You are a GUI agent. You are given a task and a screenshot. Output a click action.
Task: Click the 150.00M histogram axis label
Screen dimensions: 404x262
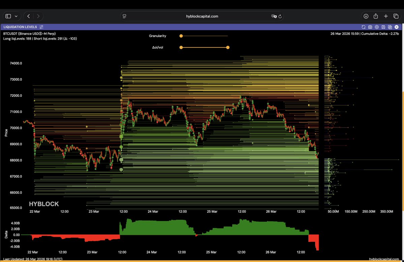click(351, 212)
